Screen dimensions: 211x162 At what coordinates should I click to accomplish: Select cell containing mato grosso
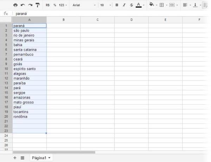click(x=30, y=102)
